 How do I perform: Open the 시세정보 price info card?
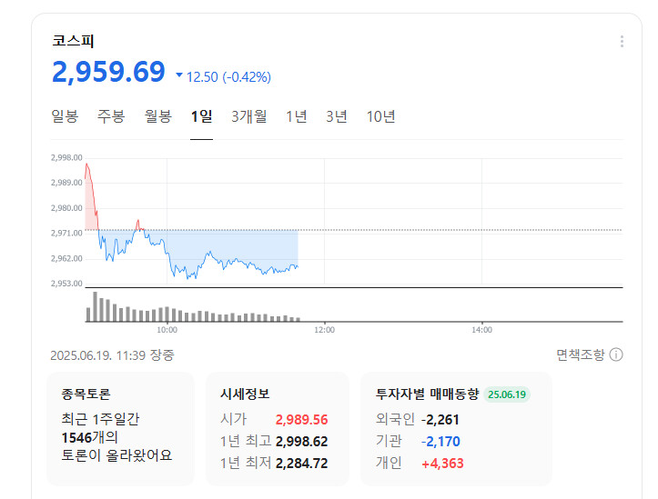(x=276, y=427)
